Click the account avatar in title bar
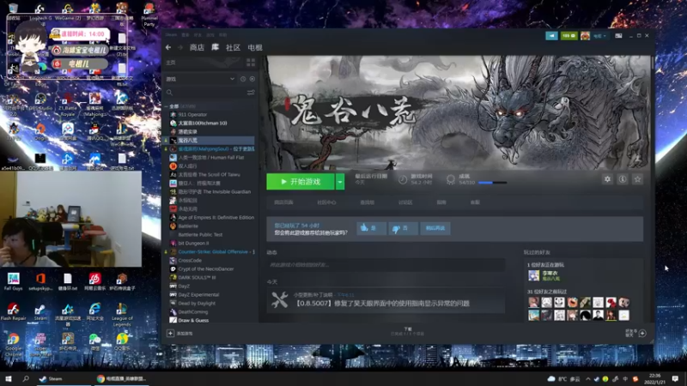 [x=585, y=36]
